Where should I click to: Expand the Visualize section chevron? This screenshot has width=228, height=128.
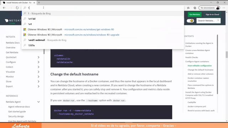[38, 72]
